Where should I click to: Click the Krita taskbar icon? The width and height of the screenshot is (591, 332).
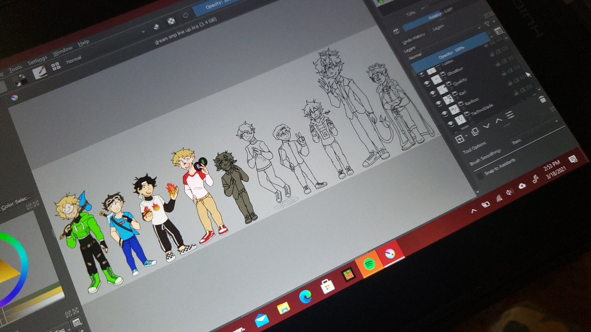tap(390, 254)
